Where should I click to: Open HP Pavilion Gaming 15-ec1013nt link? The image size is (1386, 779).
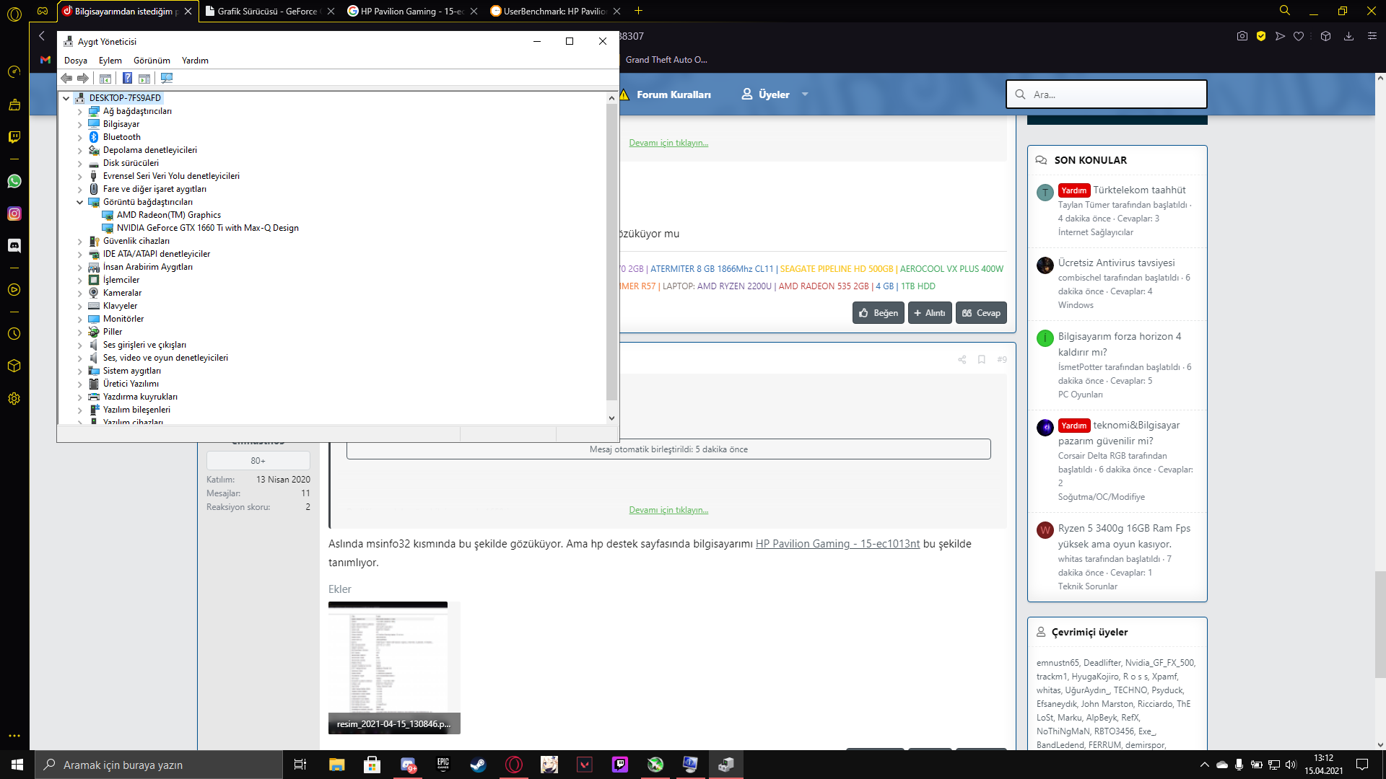click(x=837, y=544)
